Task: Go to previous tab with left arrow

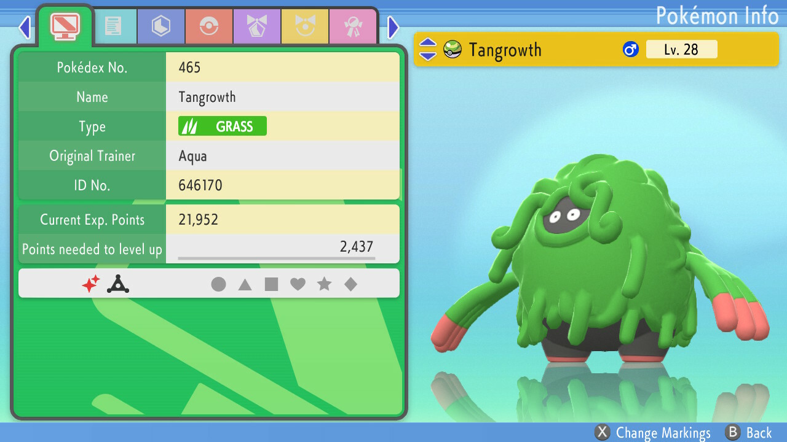Action: tap(25, 27)
